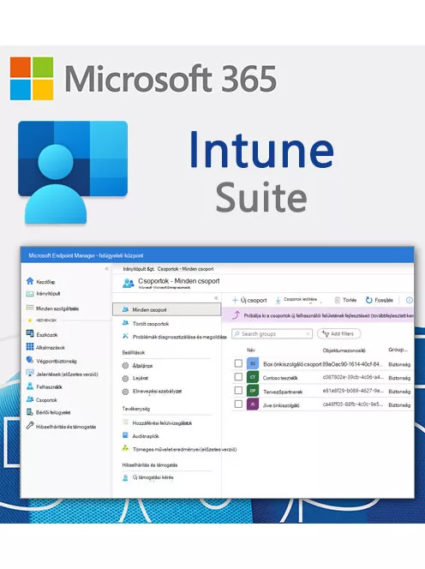The image size is (425, 569).
Task: Open Új támogatási kérés menu item
Action: click(153, 477)
